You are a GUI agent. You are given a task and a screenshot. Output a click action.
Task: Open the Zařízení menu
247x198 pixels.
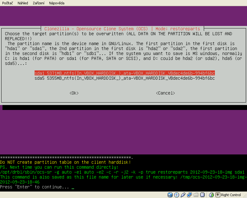point(39,3)
